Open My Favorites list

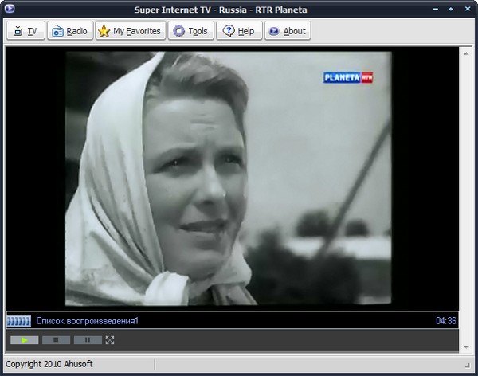pos(129,31)
